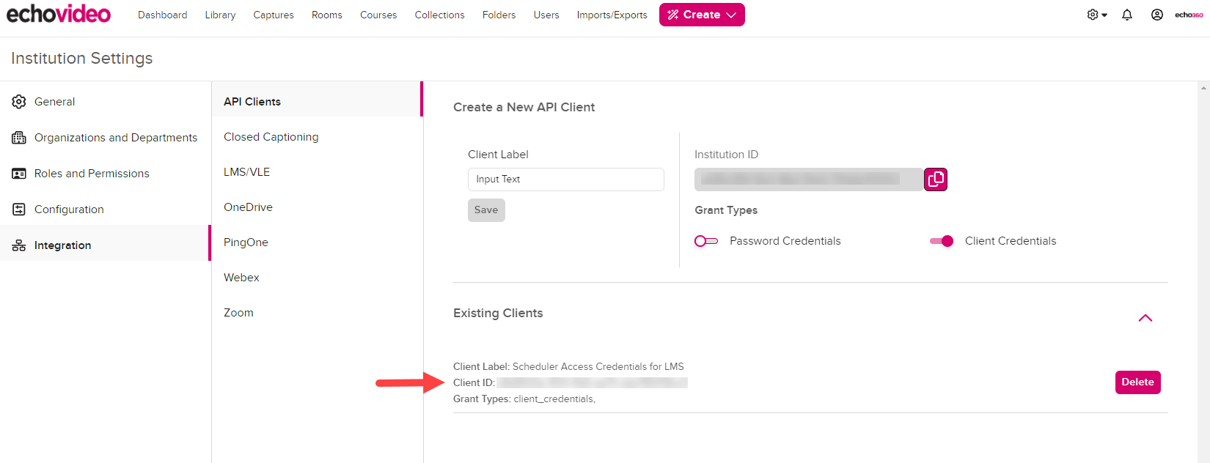Viewport: 1210px width, 463px height.
Task: Click the echo360 logo at top right
Action: 1189,15
